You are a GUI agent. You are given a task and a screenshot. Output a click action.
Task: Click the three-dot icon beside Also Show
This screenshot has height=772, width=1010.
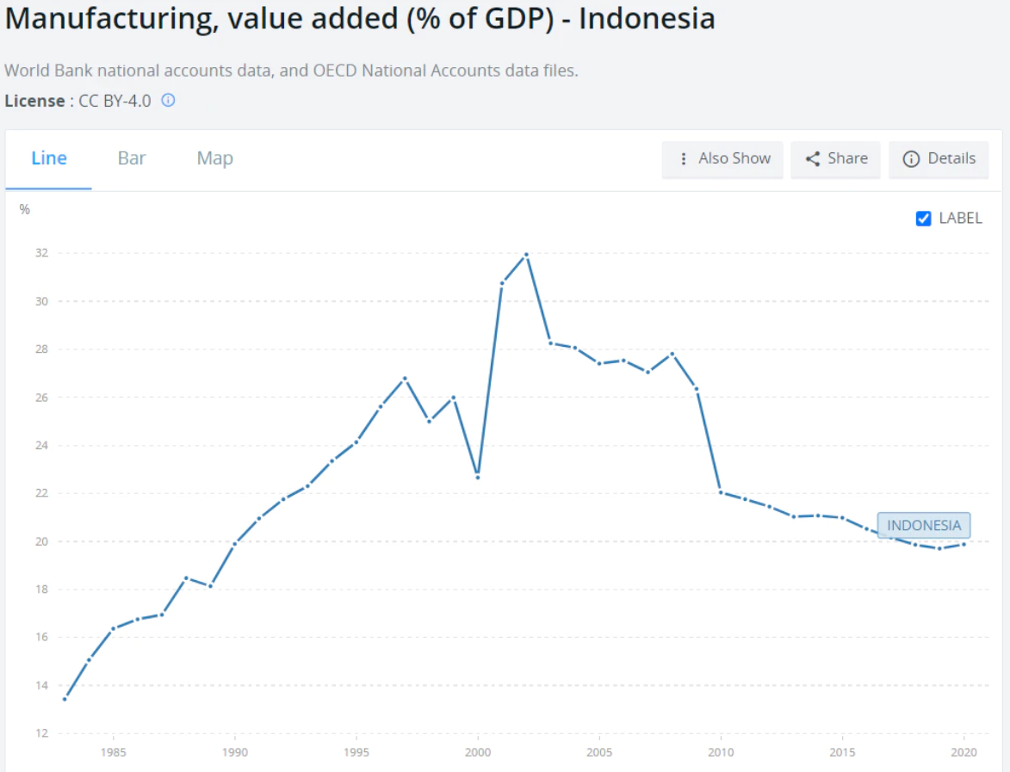tap(684, 159)
